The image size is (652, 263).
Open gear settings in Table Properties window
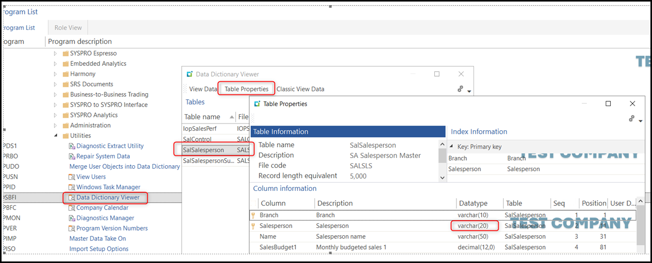pos(632,119)
